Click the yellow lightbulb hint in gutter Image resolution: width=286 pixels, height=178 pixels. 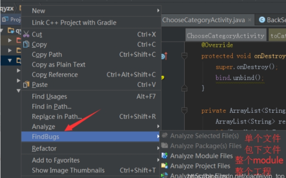162,77
